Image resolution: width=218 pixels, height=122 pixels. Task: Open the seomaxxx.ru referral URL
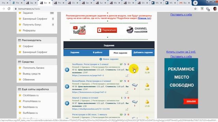click(88, 76)
